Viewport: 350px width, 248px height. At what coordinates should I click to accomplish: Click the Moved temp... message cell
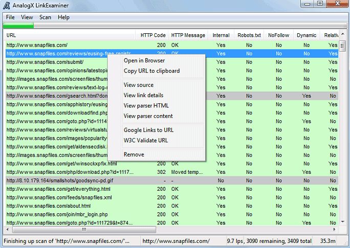point(187,172)
